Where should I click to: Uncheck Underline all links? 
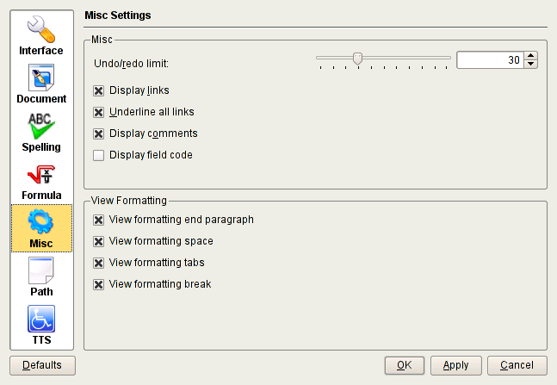99,112
